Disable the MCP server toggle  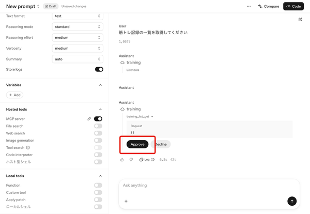98,119
